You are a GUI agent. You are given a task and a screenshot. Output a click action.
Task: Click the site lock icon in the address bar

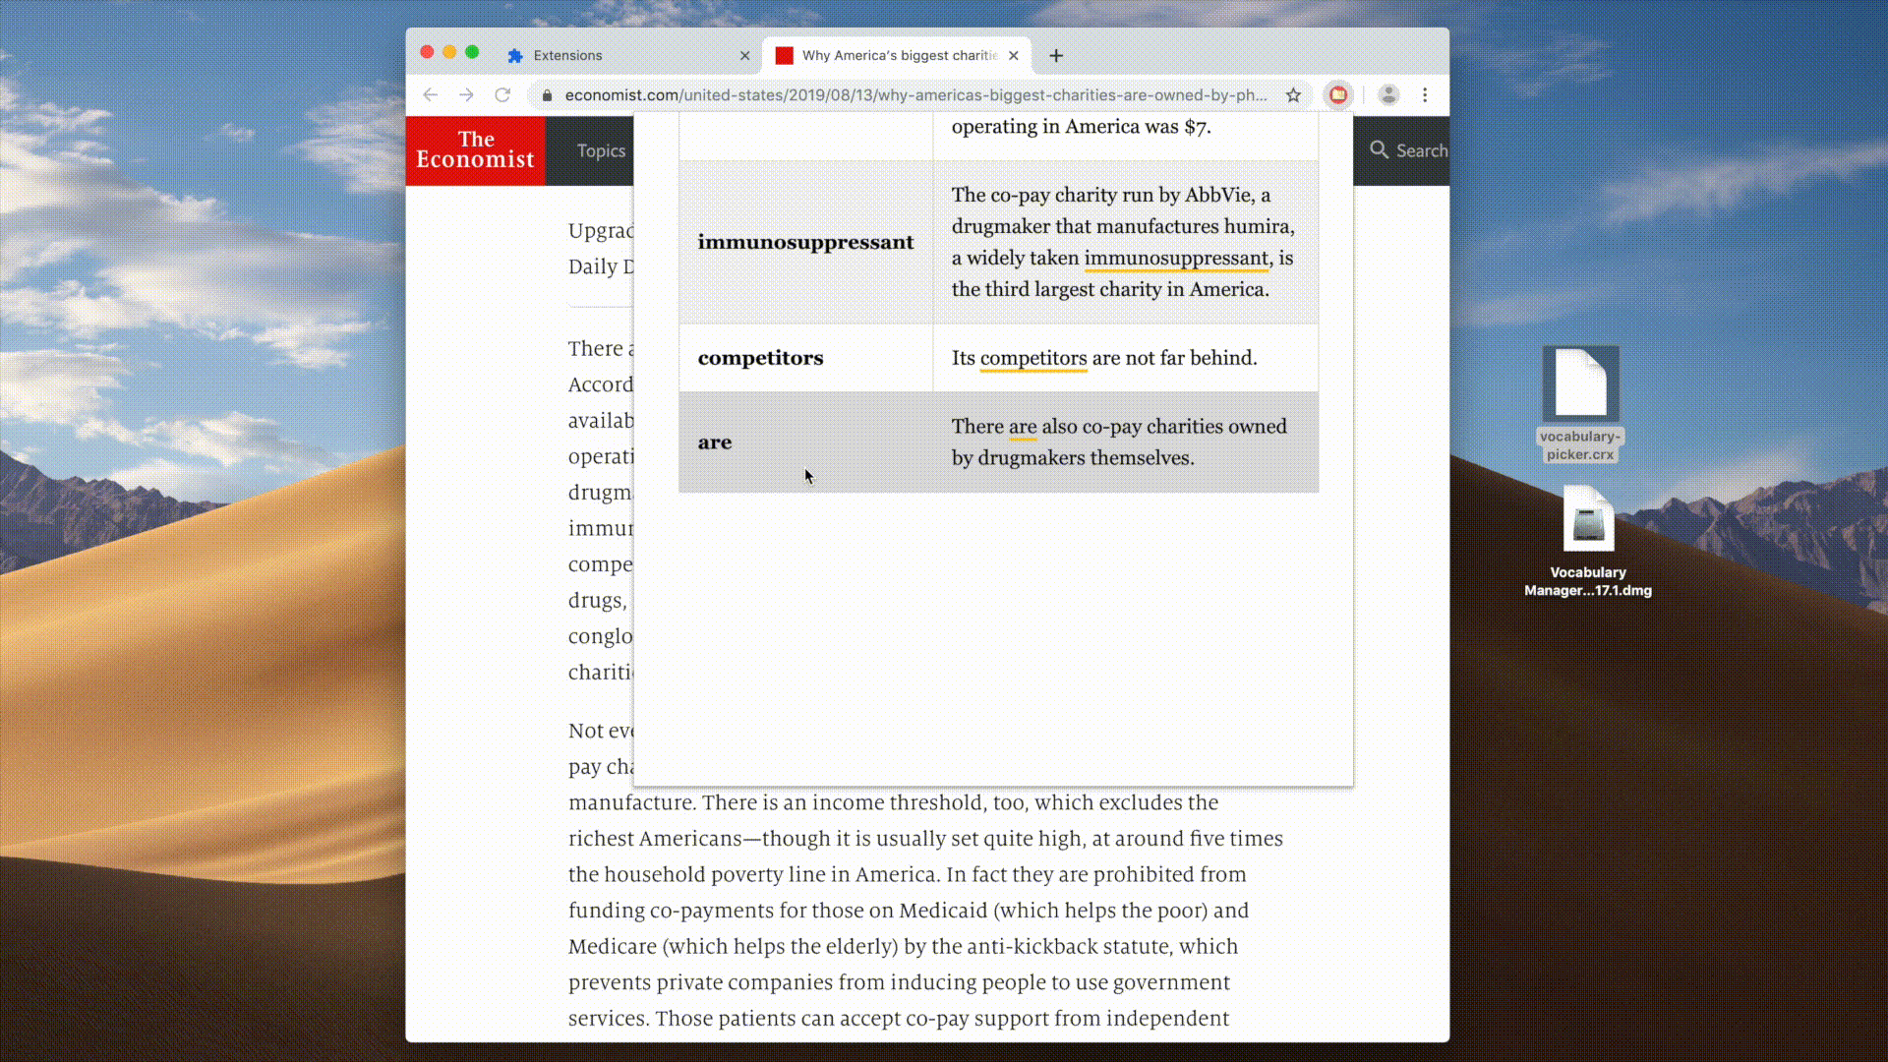click(548, 95)
